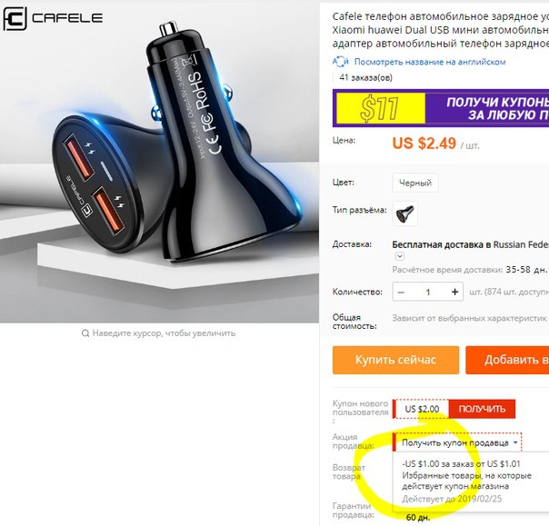549x526 pixels.
Task: Click the translate icon beside English title link
Action: pyautogui.click(x=340, y=62)
